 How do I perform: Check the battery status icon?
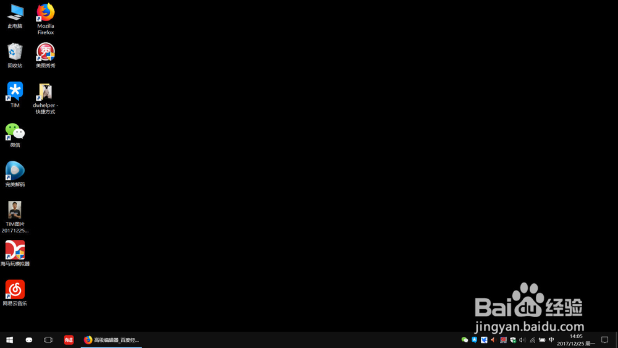click(x=542, y=340)
